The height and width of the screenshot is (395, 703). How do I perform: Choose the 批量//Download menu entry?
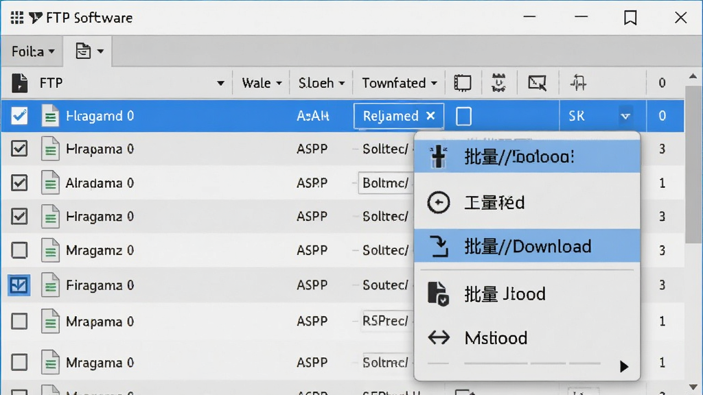[x=527, y=246]
